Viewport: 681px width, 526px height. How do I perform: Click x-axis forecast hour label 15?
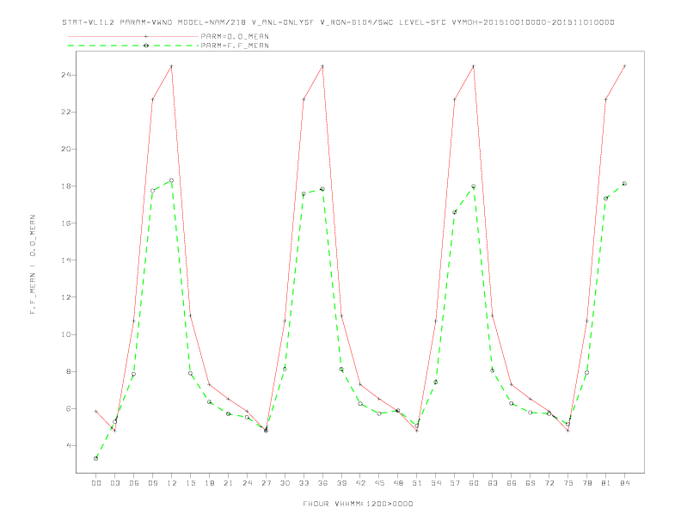tap(190, 483)
